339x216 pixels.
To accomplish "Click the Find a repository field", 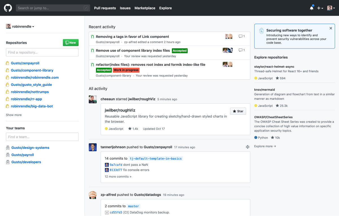I will point(42,52).
